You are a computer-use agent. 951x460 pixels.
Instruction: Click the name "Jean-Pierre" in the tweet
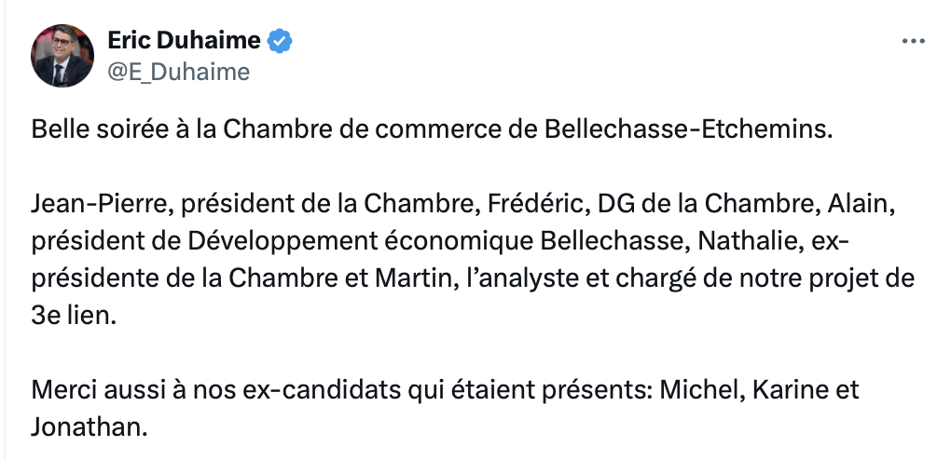click(98, 204)
